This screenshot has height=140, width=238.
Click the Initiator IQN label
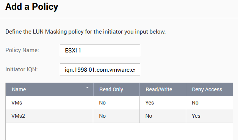tap(21, 69)
